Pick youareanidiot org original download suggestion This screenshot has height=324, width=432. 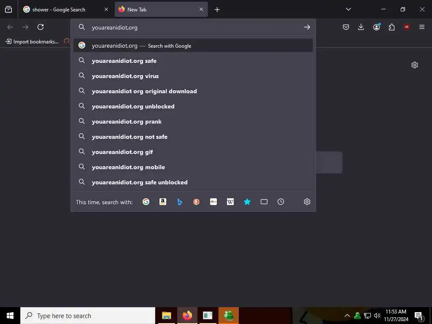pos(193,91)
